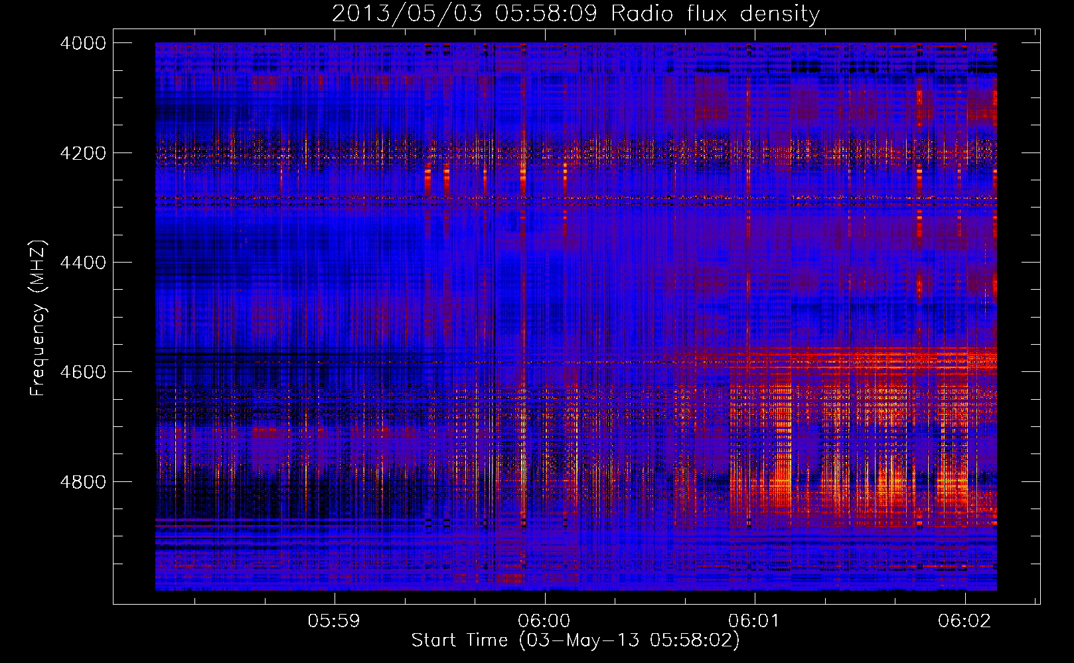Screen dimensions: 1074x663
Task: Click the 4000 frequency tick label
Action: [83, 43]
